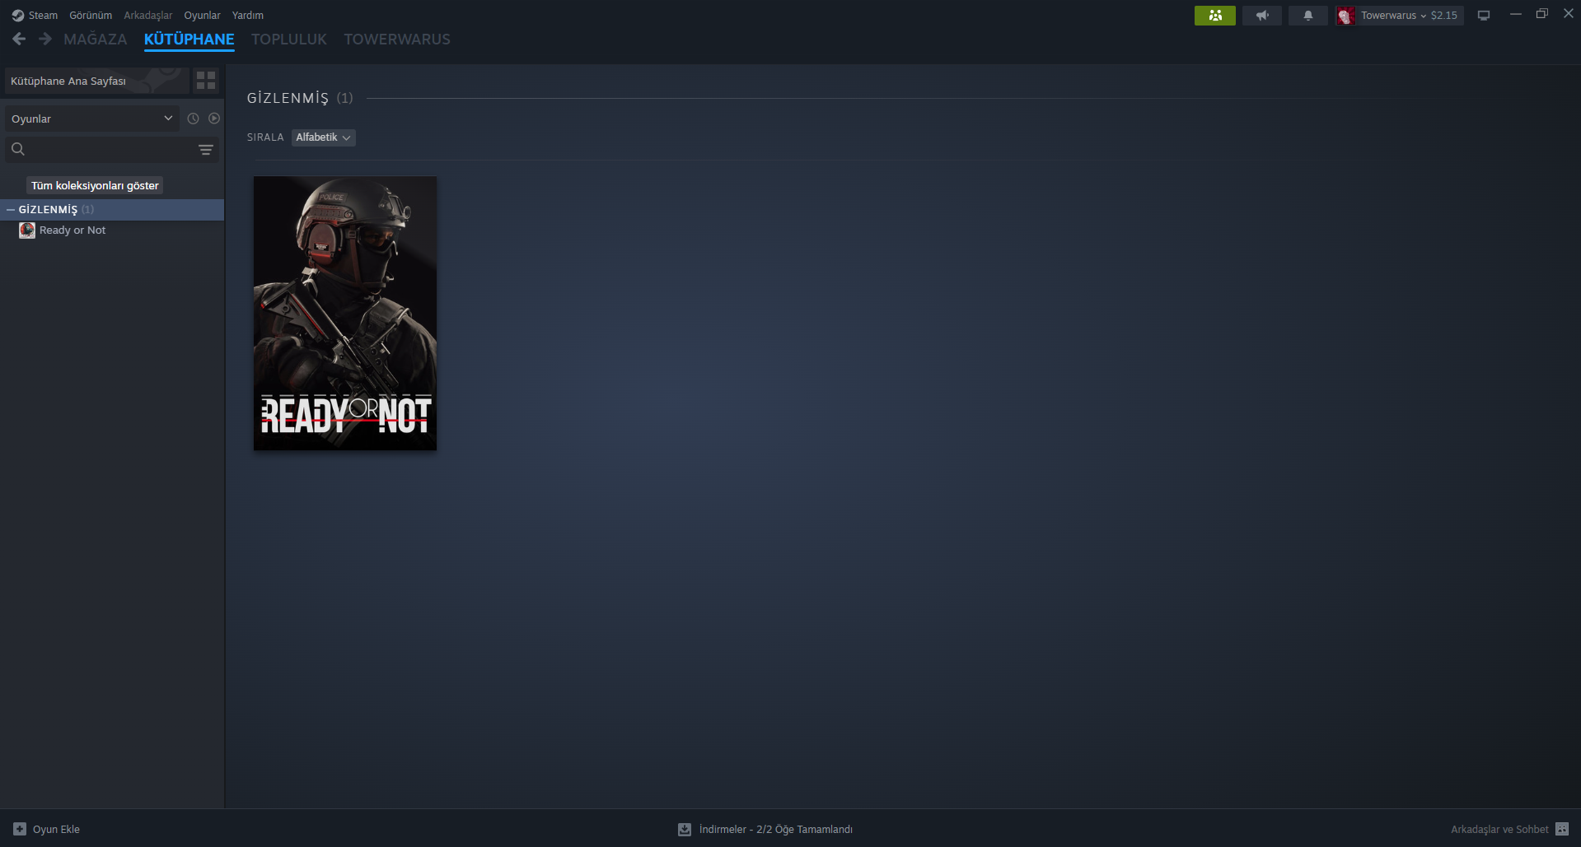Open Arkadaşlar ve Sohbet

(x=1499, y=830)
